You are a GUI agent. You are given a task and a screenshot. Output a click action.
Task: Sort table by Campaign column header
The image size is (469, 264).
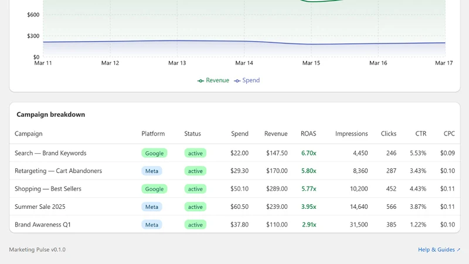click(x=29, y=134)
